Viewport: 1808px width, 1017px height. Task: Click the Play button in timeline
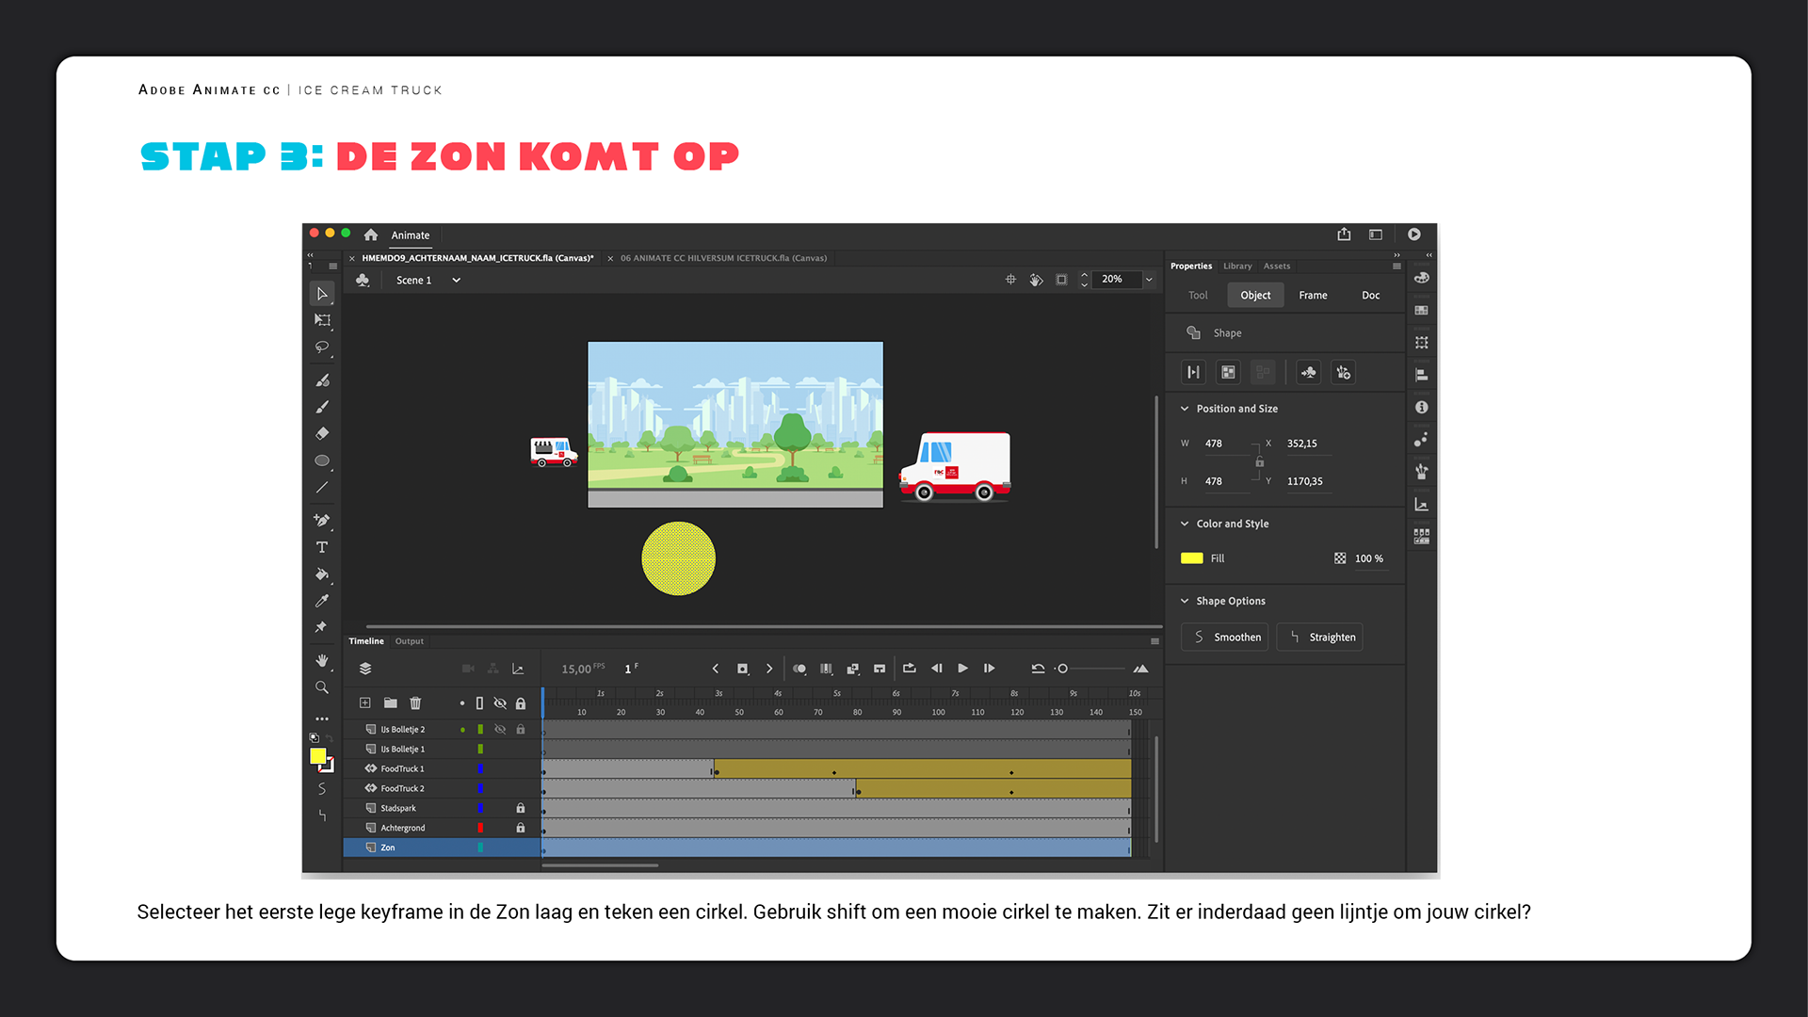(962, 669)
